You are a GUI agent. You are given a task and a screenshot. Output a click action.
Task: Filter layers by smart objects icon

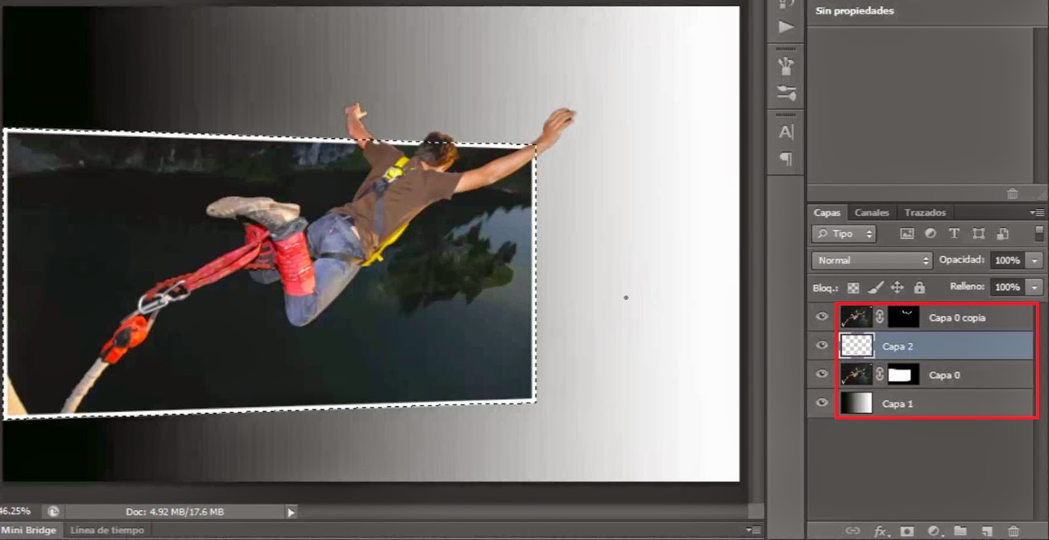(1002, 233)
